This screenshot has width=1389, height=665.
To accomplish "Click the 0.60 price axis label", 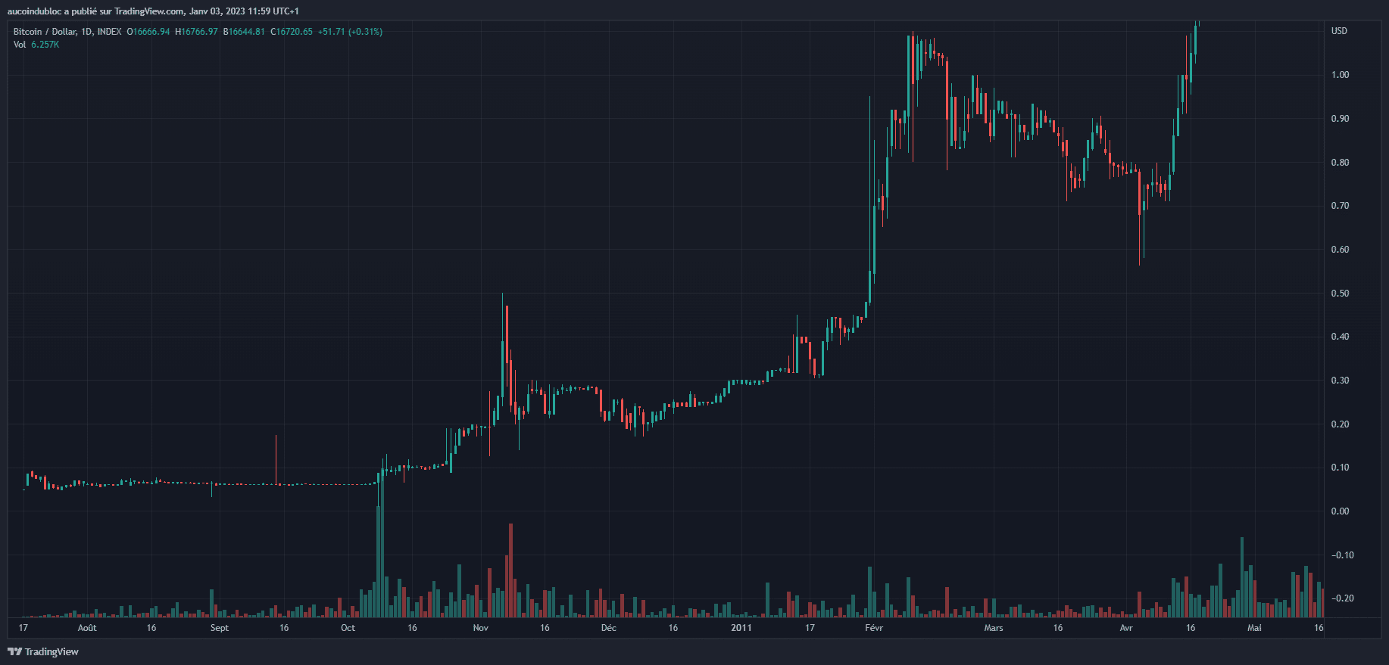I will (1340, 250).
